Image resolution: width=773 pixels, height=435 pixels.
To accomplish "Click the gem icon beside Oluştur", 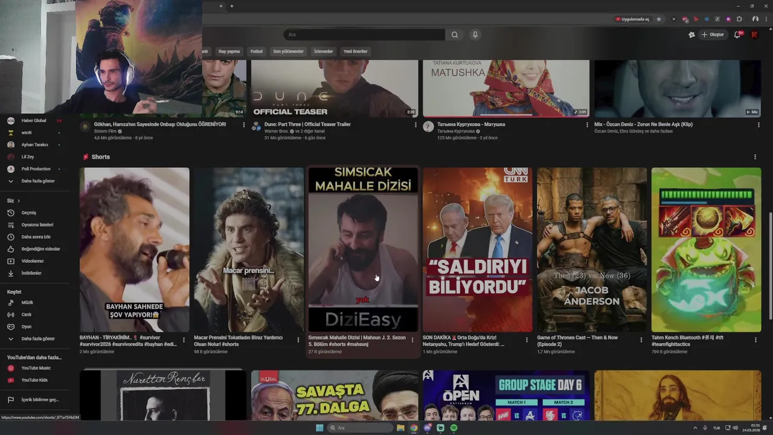I will [x=691, y=34].
